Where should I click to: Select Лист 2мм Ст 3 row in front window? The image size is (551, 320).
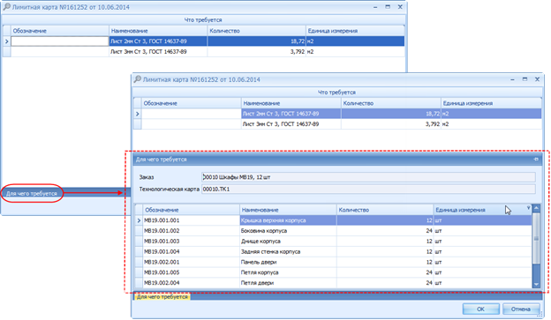[x=337, y=114]
